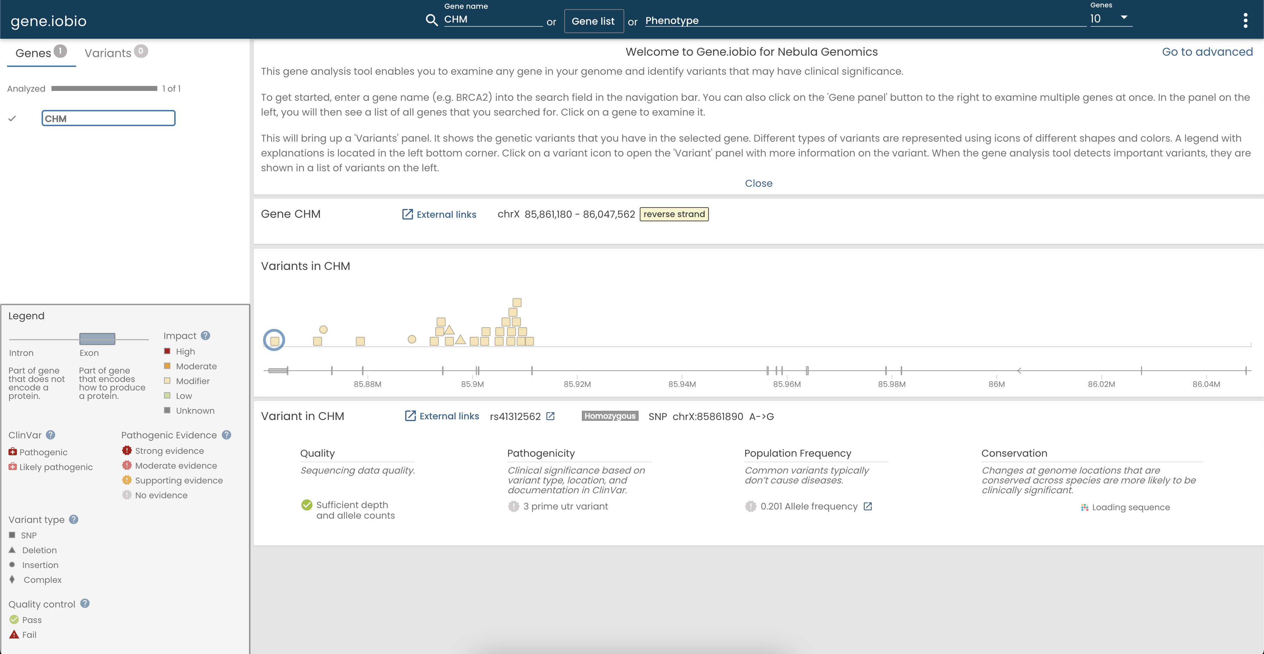Click the 'Sufficient depth and allele counts' text

click(x=355, y=510)
